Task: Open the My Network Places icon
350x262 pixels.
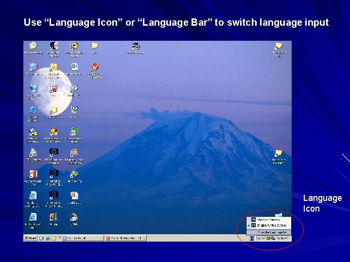Action: pyautogui.click(x=34, y=92)
